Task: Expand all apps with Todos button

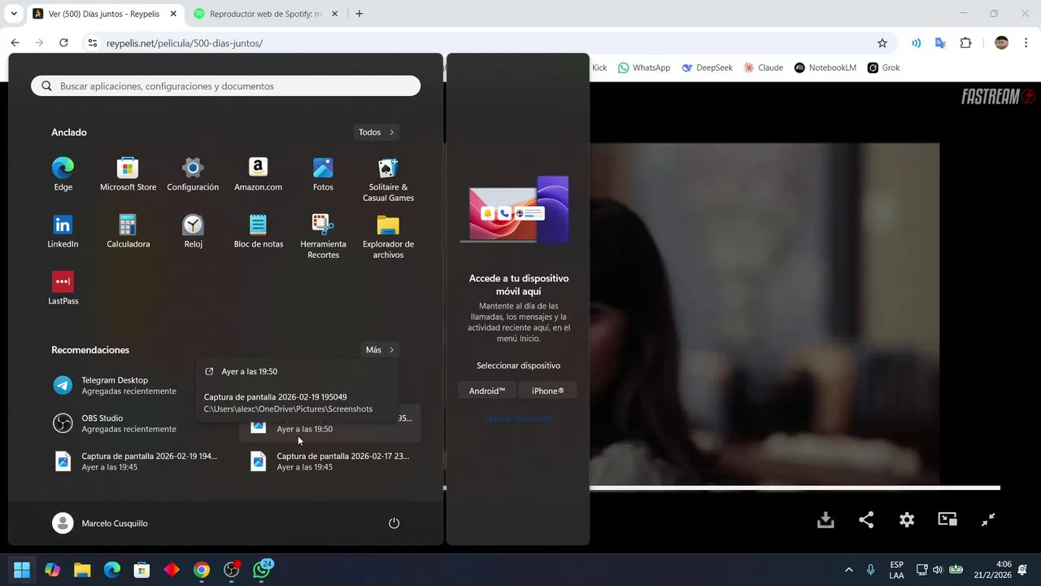Action: pyautogui.click(x=377, y=132)
